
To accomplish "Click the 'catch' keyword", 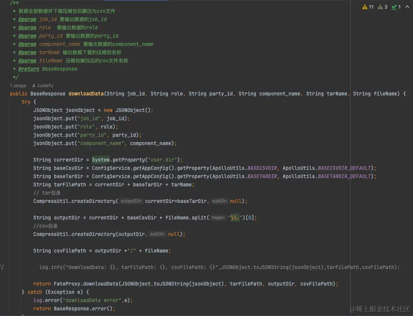I will tap(35, 292).
